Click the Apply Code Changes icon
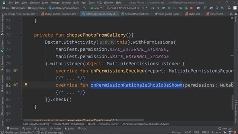This screenshot has width=238, height=134. 164,8
